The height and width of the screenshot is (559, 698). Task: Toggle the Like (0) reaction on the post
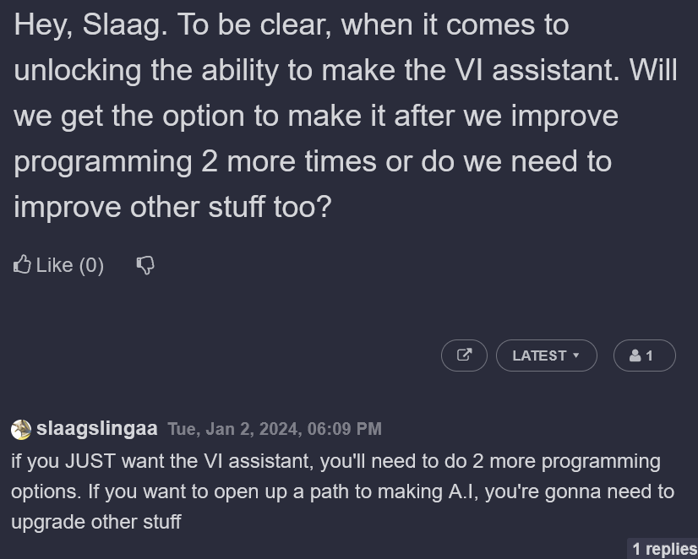click(57, 264)
